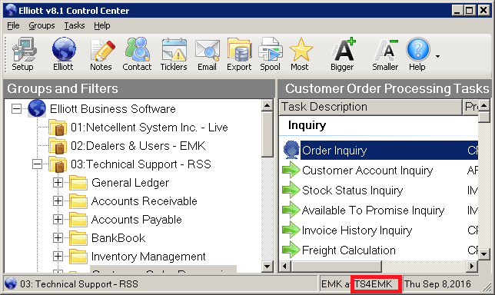This screenshot has width=495, height=295.
Task: Click status bar text 03: Technical Support - RSS
Action: (79, 284)
